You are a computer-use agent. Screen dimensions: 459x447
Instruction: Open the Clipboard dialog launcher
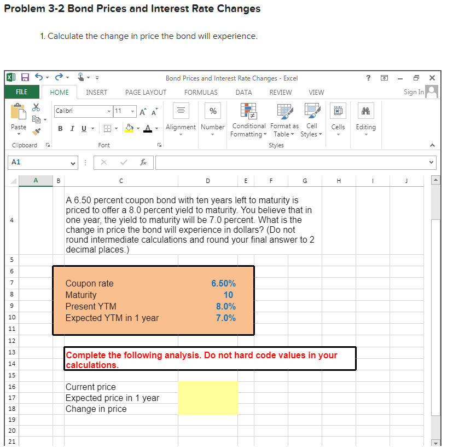(x=48, y=145)
